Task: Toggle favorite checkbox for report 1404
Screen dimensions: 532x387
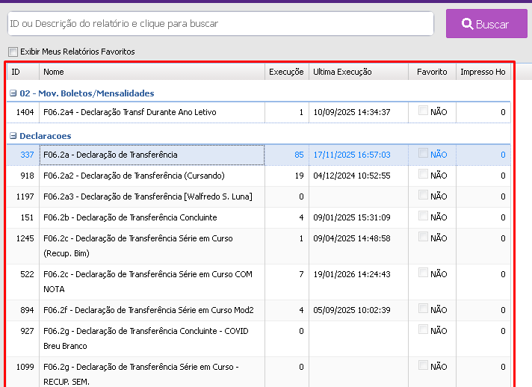Action: [x=424, y=111]
